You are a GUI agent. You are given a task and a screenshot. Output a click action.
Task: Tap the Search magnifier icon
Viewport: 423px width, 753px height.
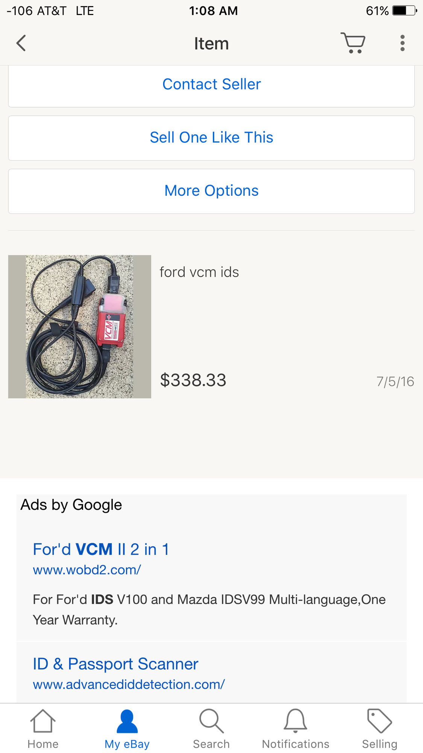click(x=211, y=721)
